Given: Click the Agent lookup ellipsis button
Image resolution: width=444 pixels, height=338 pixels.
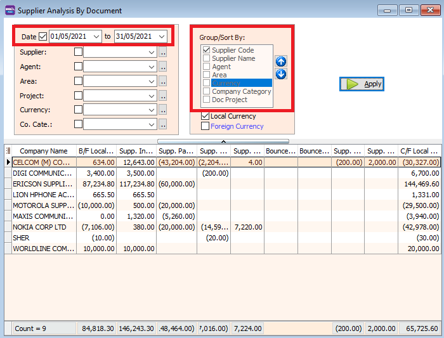Looking at the screenshot, I should [163, 67].
